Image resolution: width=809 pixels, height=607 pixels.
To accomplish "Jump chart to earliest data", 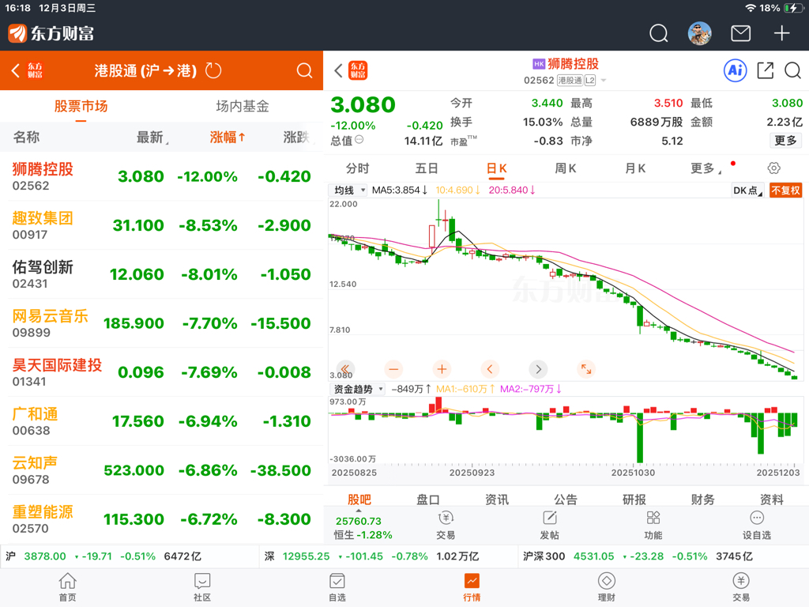I will [345, 369].
